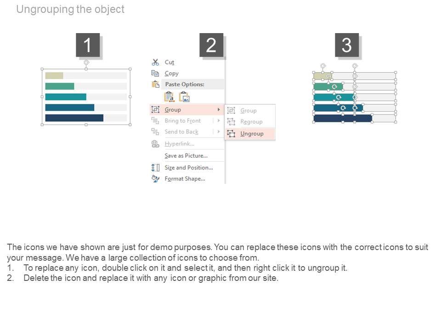Click the Cut scissors icon

coord(155,62)
